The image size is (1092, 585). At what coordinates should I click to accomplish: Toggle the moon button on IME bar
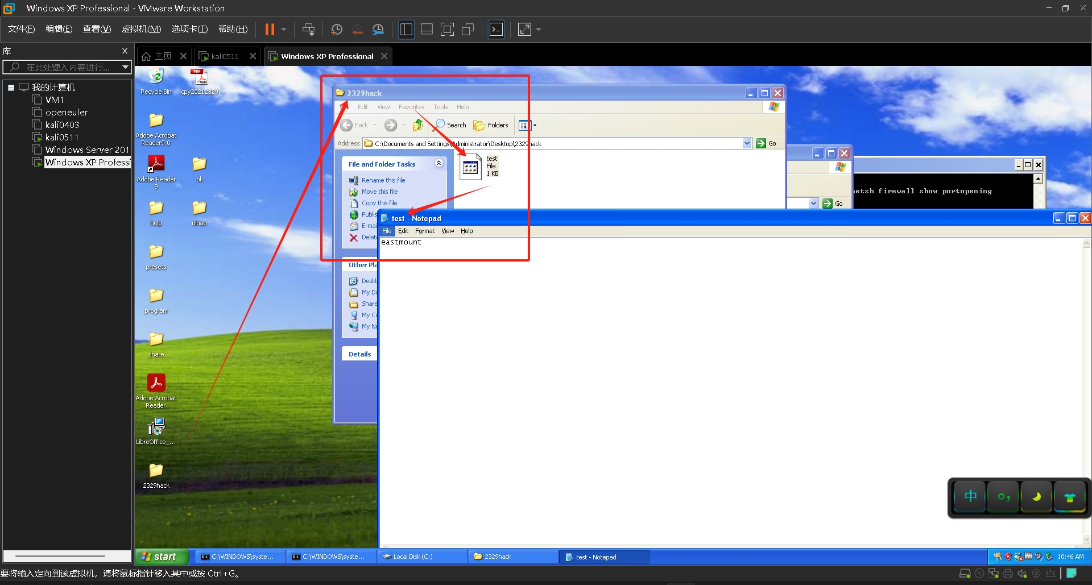1036,497
